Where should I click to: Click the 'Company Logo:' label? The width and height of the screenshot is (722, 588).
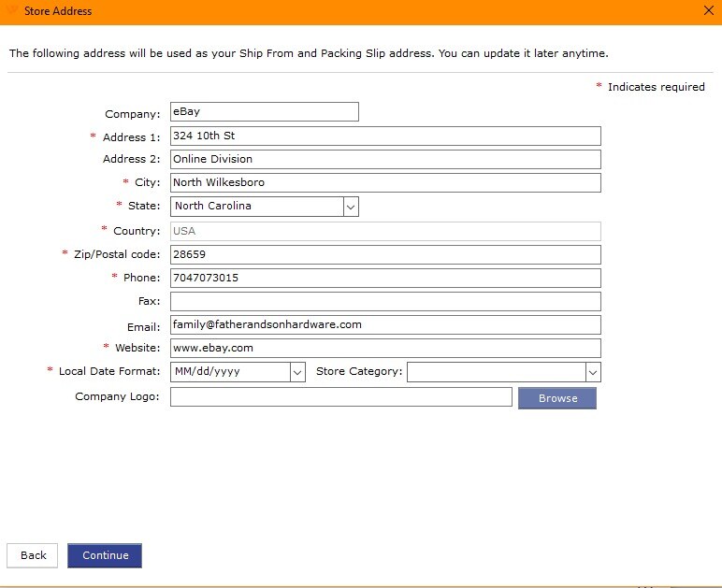pos(117,396)
